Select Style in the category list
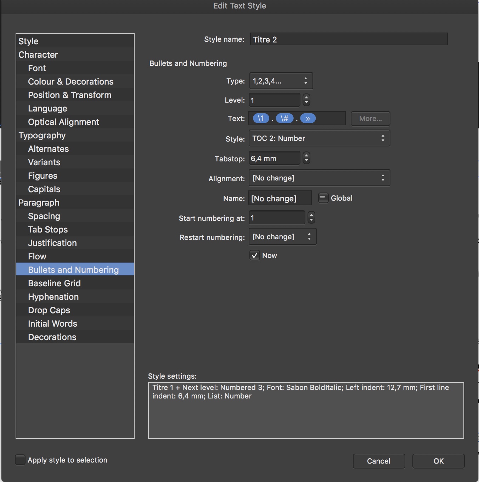The width and height of the screenshot is (479, 482). (75, 41)
